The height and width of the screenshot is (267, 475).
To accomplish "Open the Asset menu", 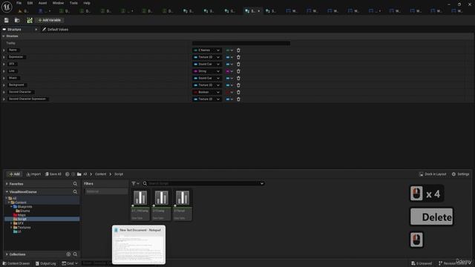I will pos(42,3).
